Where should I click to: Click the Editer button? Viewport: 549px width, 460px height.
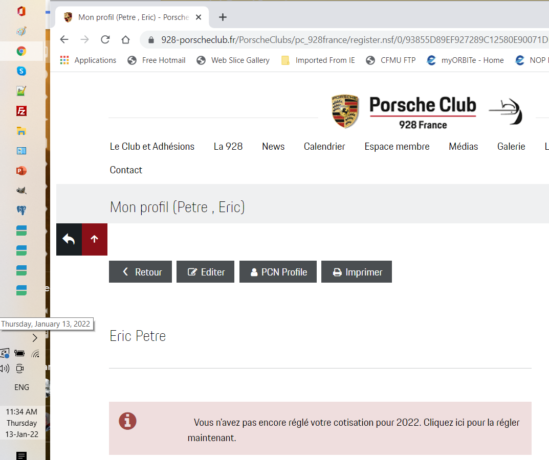click(205, 272)
